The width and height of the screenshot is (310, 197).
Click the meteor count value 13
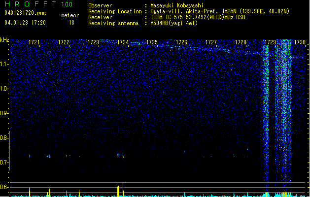tap(71, 23)
